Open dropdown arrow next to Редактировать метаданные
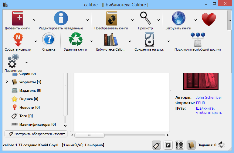Image resolution: width=234 pixels, height=153 pixels. click(x=88, y=20)
